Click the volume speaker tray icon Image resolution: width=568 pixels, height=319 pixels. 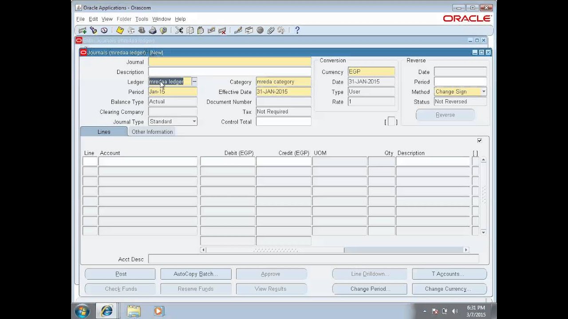(455, 311)
